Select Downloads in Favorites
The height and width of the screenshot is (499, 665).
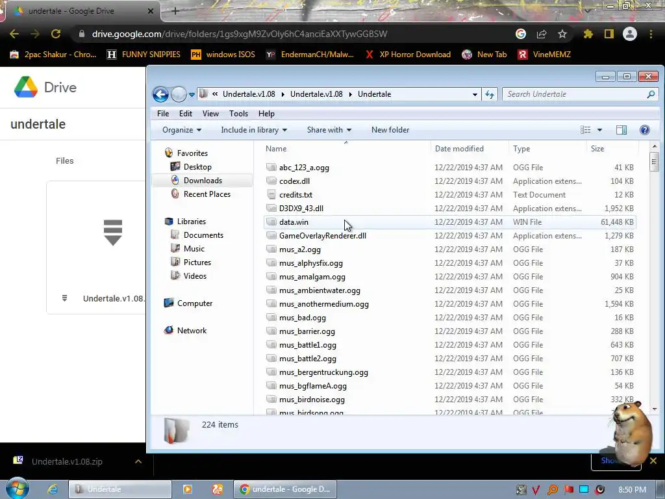(x=203, y=181)
